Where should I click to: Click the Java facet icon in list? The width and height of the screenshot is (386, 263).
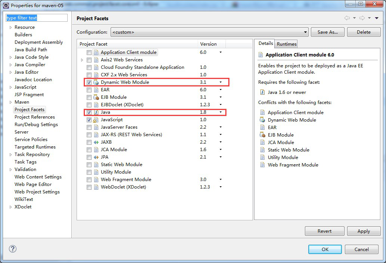point(96,112)
